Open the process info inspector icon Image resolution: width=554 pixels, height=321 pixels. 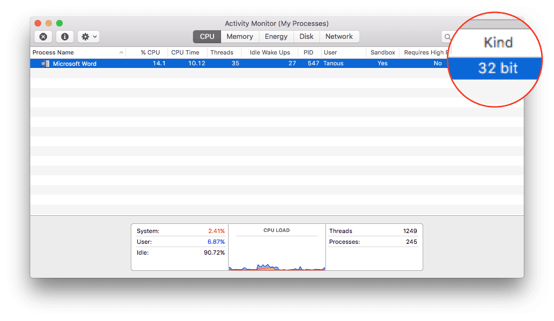tap(65, 37)
